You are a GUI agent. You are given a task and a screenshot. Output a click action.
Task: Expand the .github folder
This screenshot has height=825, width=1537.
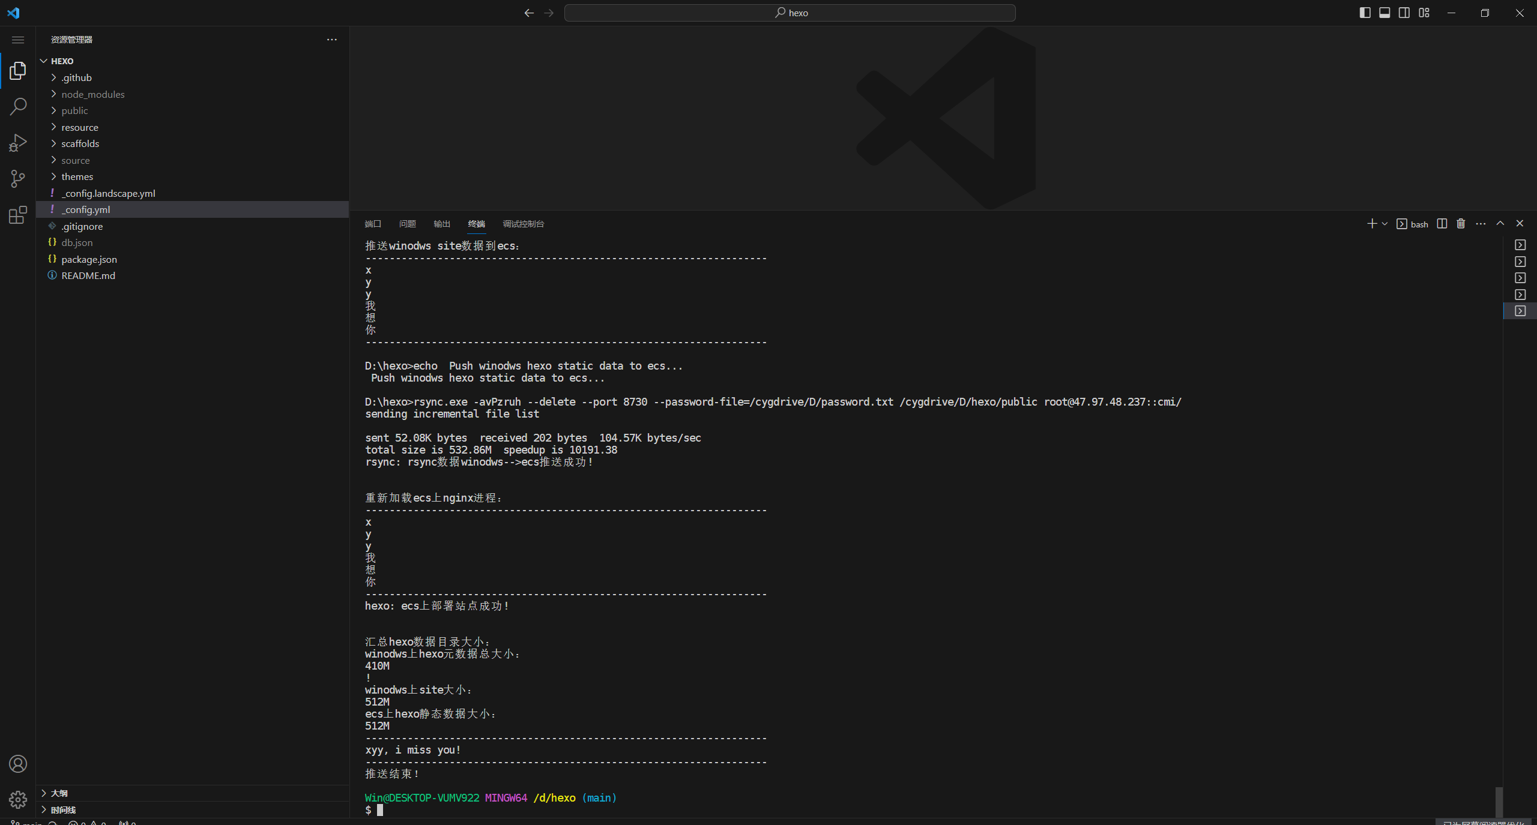pyautogui.click(x=192, y=77)
